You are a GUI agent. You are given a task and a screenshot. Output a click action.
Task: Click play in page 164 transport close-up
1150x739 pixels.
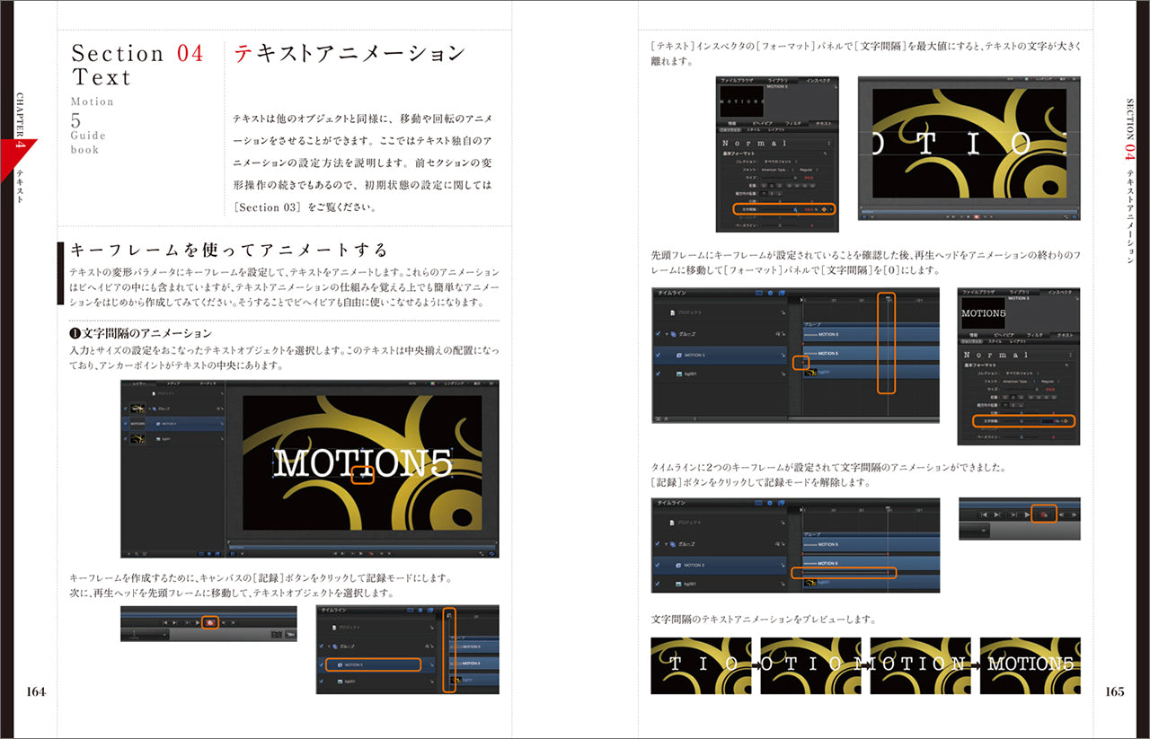pos(198,622)
